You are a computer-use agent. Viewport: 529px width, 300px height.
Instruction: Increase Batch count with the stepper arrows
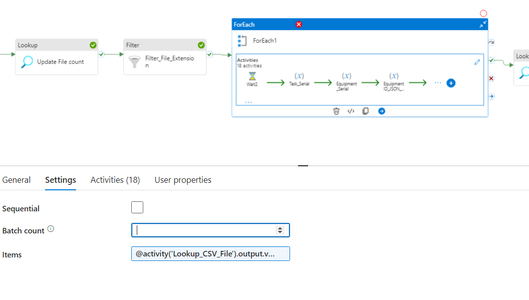(x=280, y=230)
